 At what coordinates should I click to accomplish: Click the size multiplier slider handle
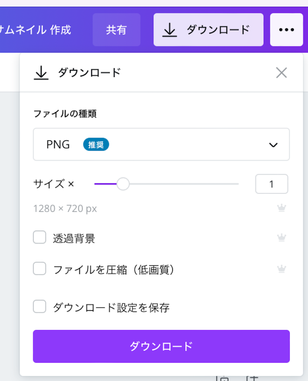point(123,184)
